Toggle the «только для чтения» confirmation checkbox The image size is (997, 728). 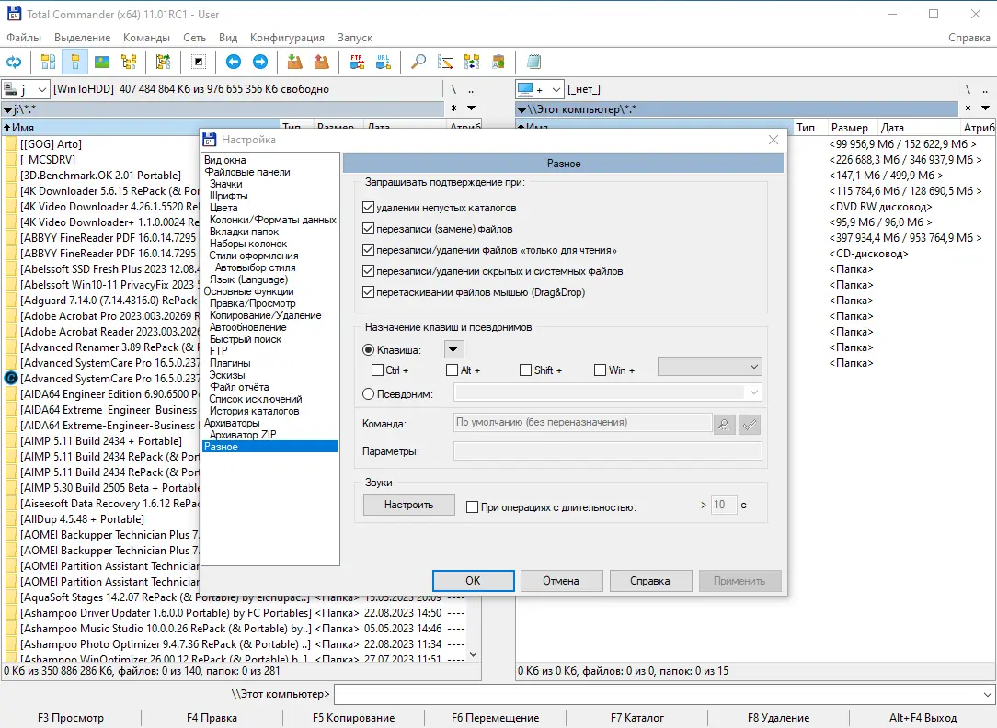[368, 250]
